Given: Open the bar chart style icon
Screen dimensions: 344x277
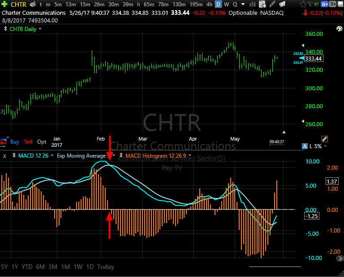Looking at the screenshot, I should (253, 4).
